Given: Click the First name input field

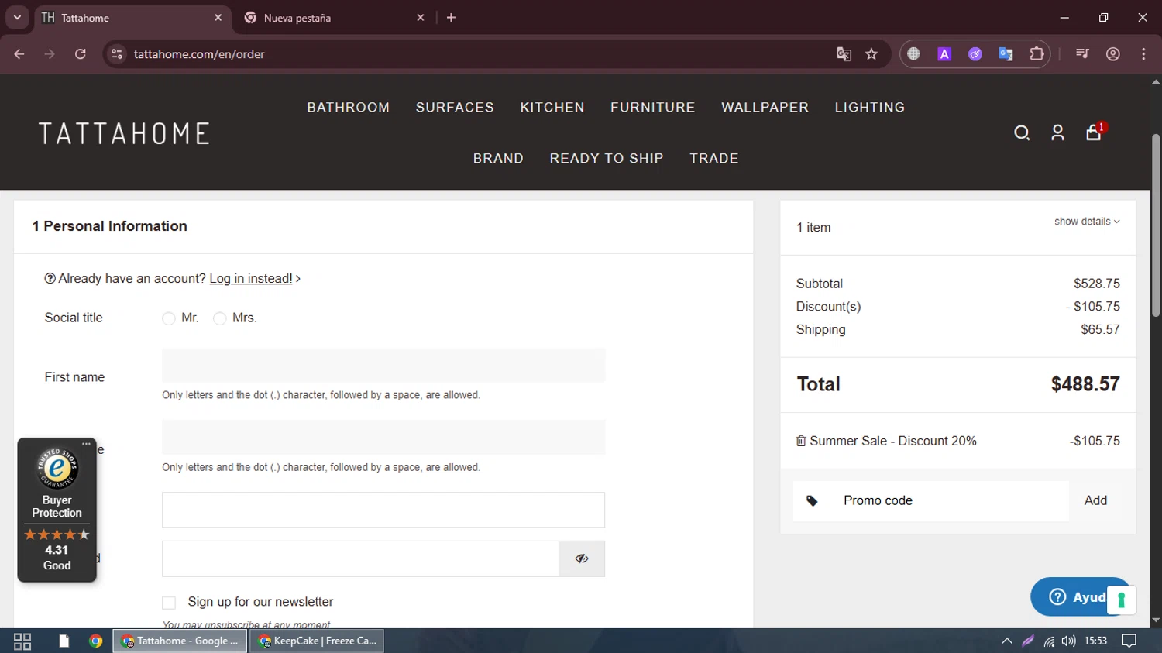Looking at the screenshot, I should (x=383, y=366).
